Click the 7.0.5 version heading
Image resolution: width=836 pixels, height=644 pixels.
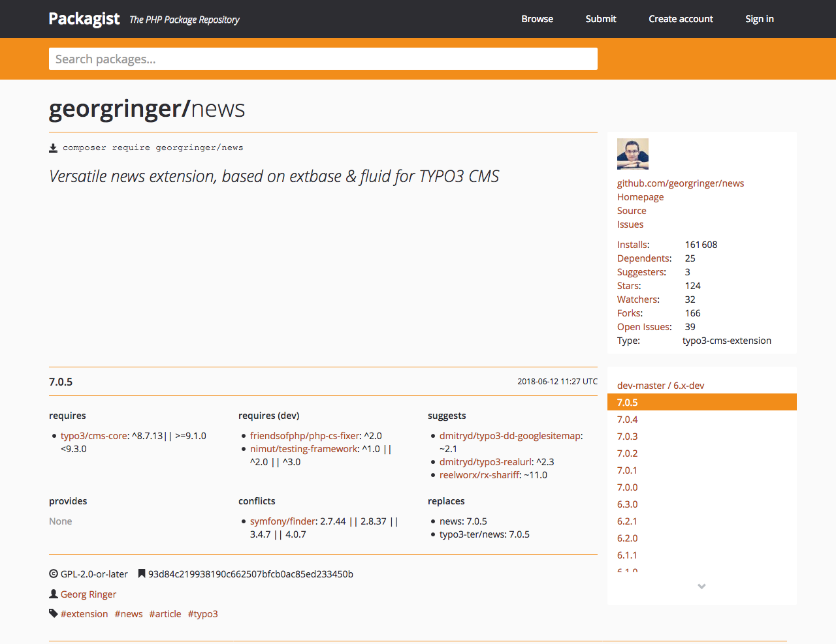[x=61, y=382]
